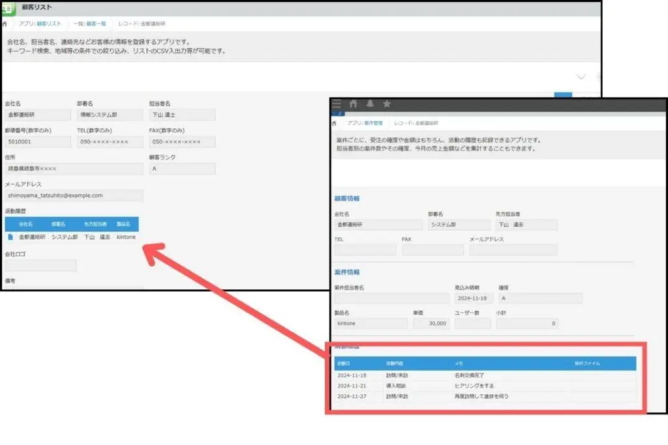668x445 pixels.
Task: Open the hamburger menu in the dark header
Action: coord(337,104)
